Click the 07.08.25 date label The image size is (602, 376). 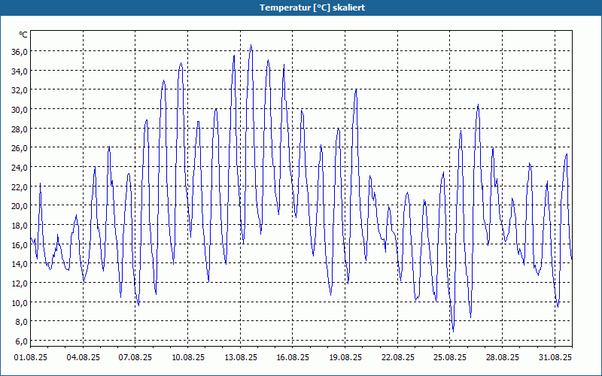[135, 357]
